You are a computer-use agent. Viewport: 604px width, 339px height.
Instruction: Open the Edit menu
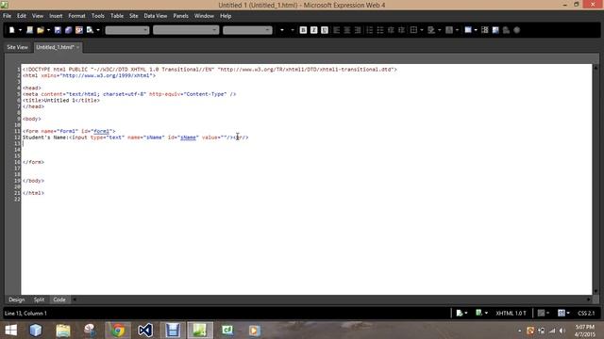click(22, 16)
